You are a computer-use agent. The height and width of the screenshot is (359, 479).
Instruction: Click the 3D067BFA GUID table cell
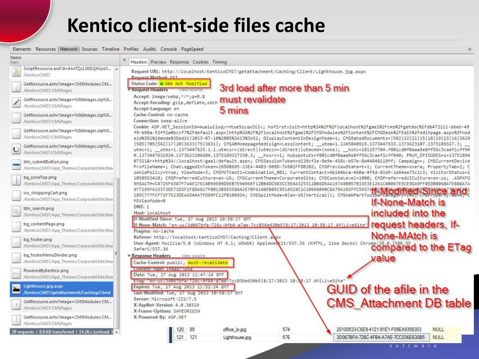[381, 337]
